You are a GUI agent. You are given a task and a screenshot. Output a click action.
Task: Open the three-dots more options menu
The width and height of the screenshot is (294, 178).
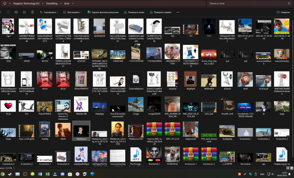click(x=178, y=12)
